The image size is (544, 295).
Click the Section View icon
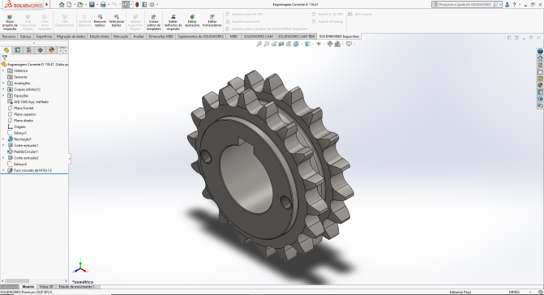[281, 44]
